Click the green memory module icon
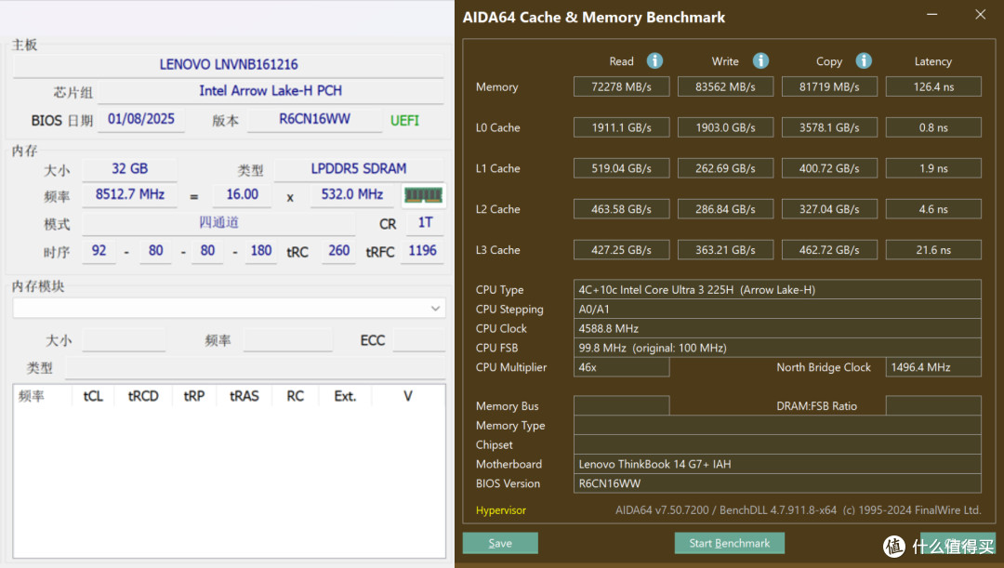The image size is (1004, 568). pyautogui.click(x=423, y=194)
